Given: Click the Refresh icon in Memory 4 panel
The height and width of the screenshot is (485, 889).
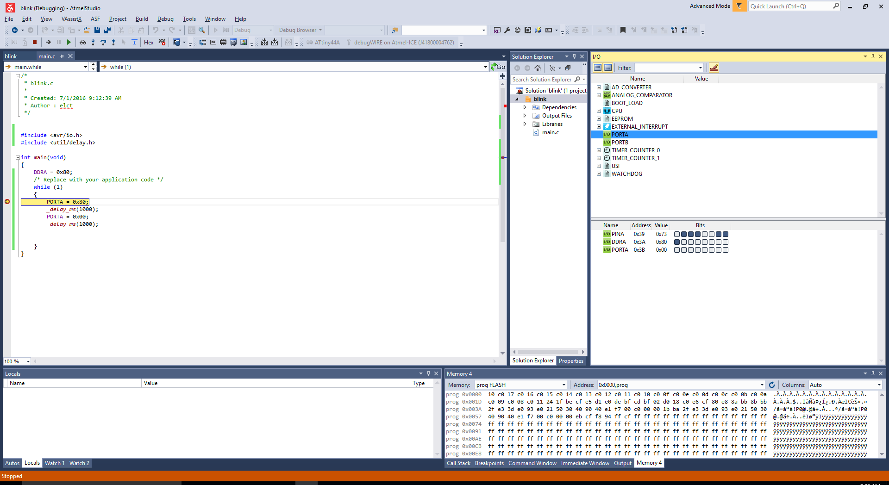Looking at the screenshot, I should click(772, 385).
